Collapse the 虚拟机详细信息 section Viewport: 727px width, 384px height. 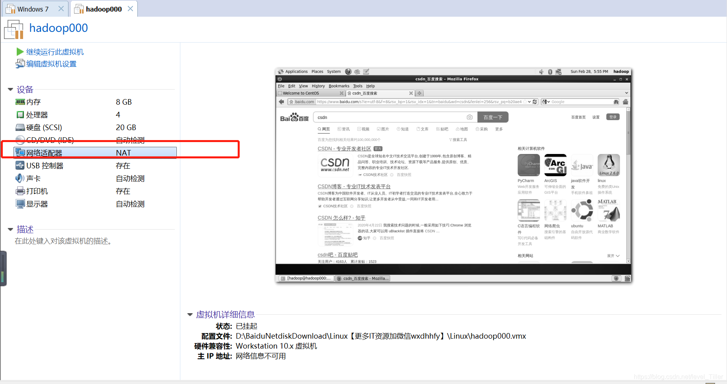click(x=190, y=315)
